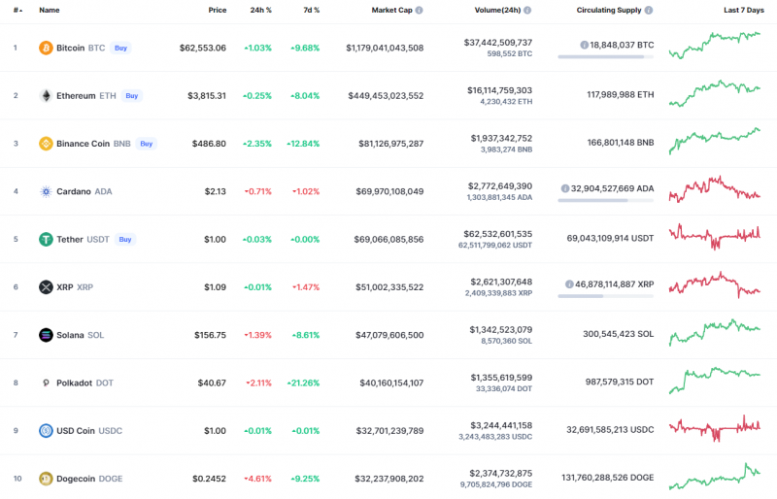Click Last 7 Days column header
Image resolution: width=777 pixels, height=499 pixels.
click(743, 10)
